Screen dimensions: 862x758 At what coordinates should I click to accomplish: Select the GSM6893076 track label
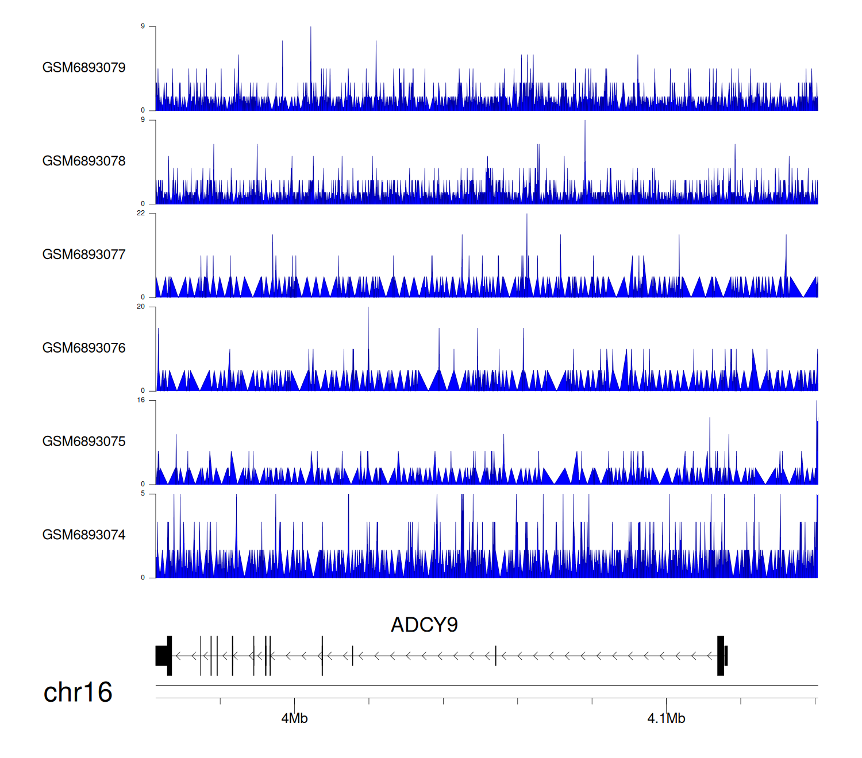point(84,348)
